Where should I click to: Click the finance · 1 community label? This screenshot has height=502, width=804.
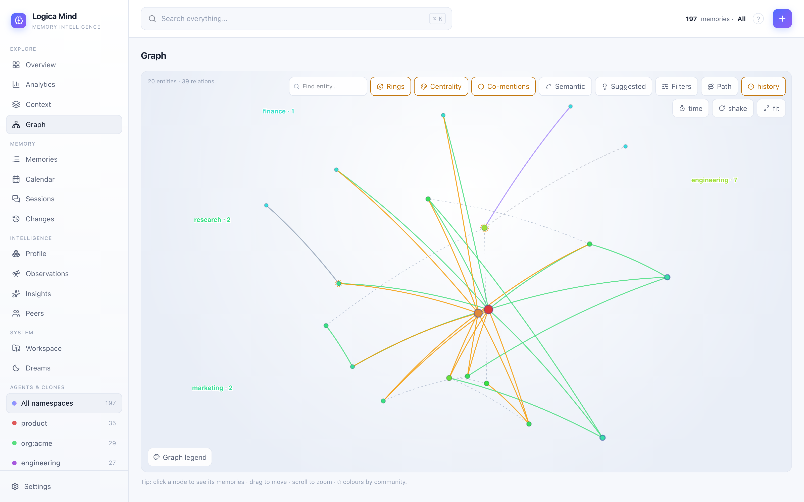[x=278, y=111]
